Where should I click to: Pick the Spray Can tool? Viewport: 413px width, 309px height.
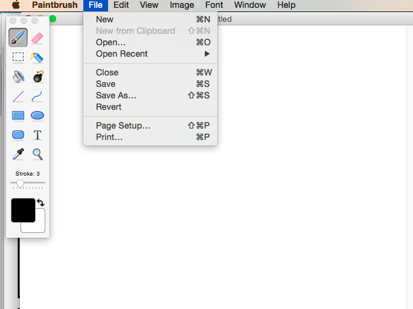pos(37,57)
